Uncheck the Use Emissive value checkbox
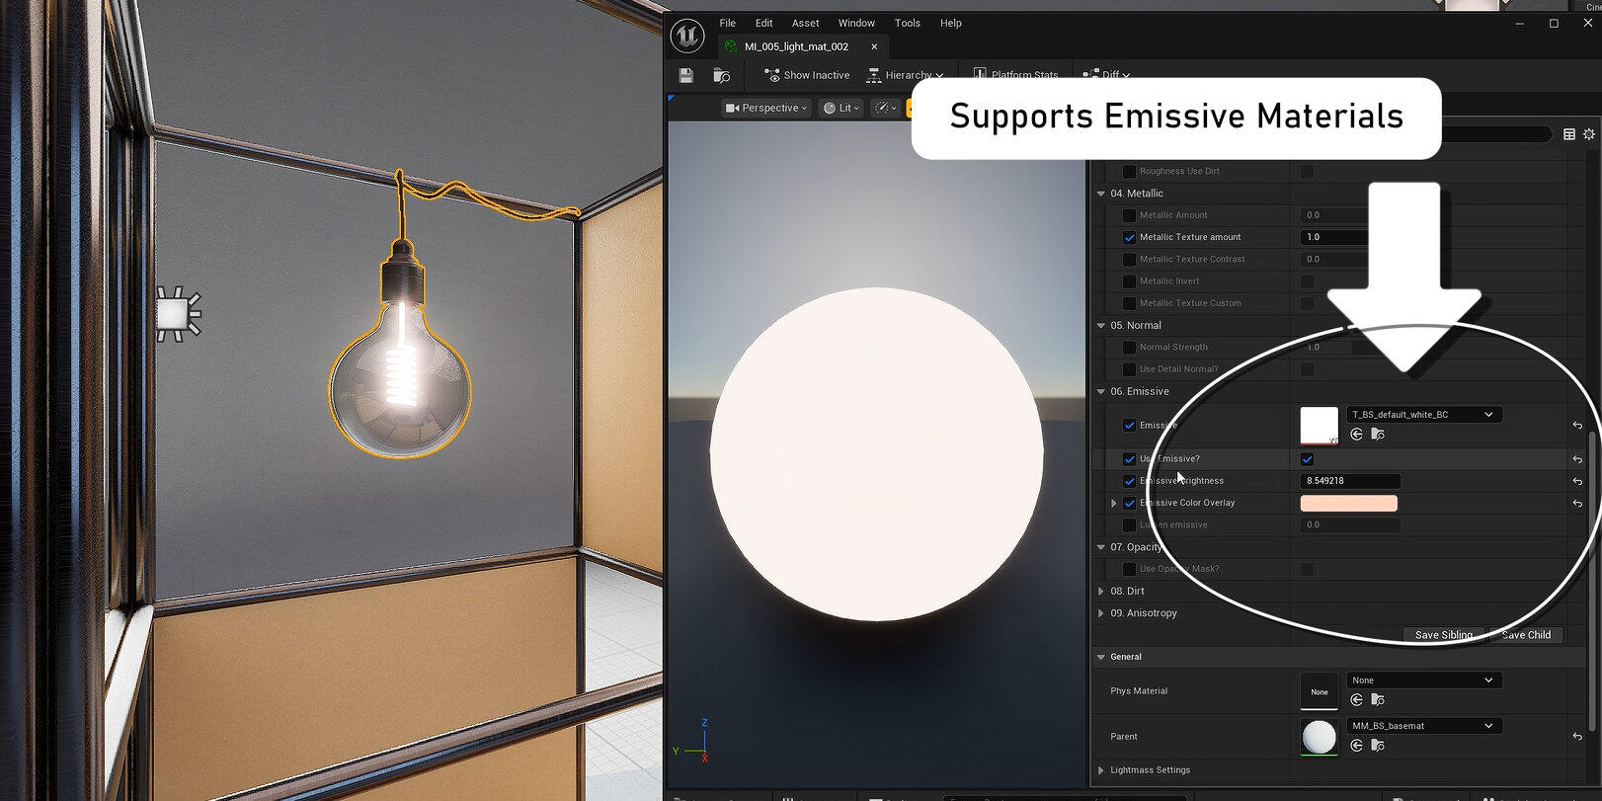Image resolution: width=1602 pixels, height=801 pixels. point(1307,459)
